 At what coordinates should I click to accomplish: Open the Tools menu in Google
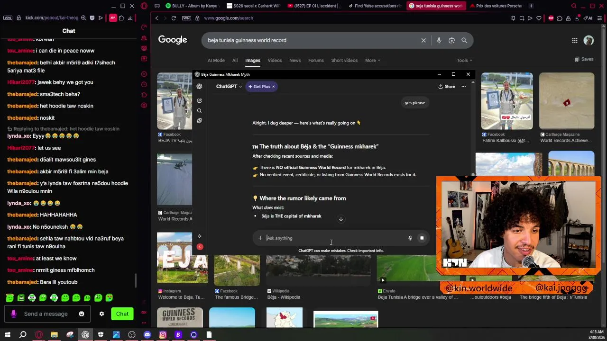(465, 60)
